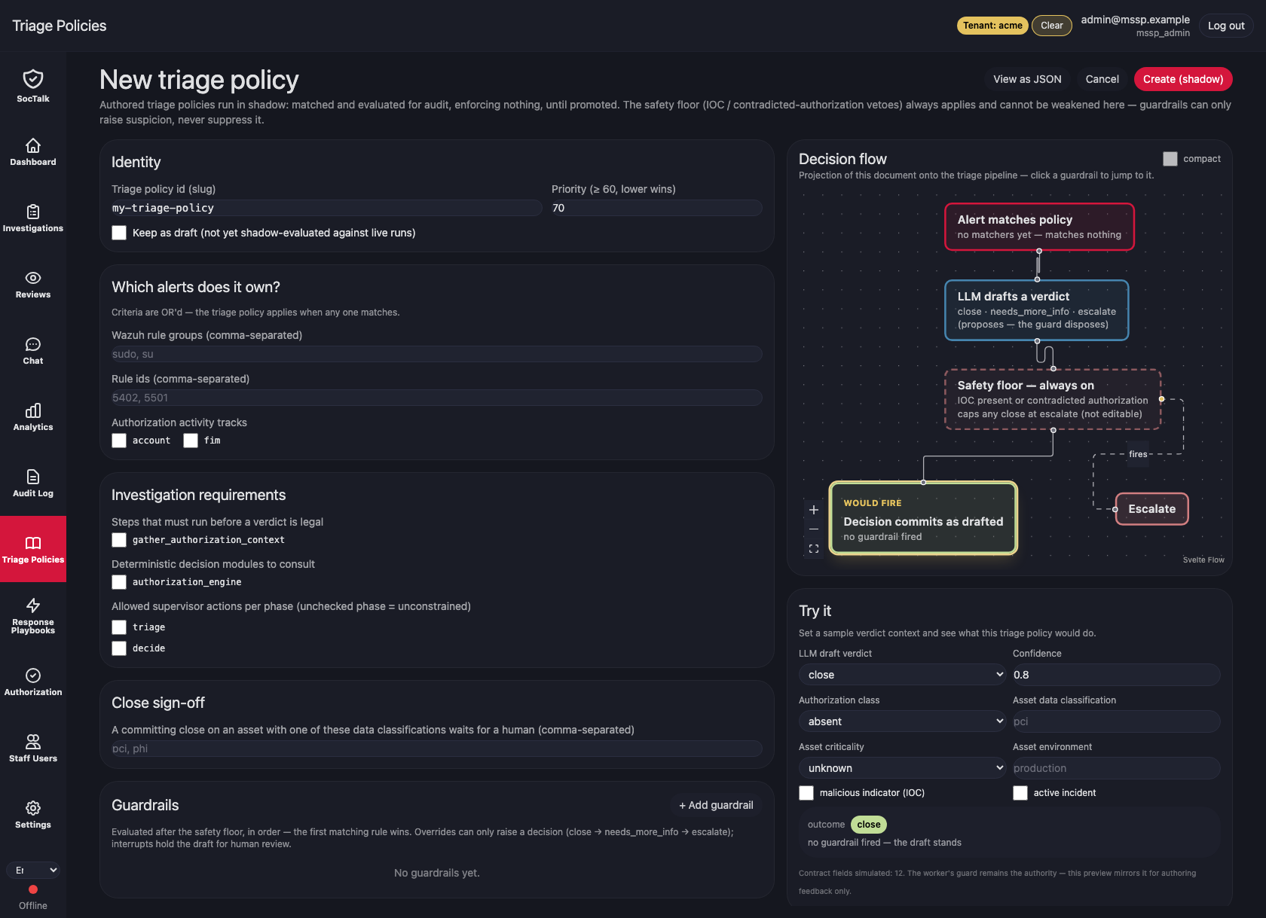Edit the Priority value field
Screen dimensions: 1266x918
point(656,208)
